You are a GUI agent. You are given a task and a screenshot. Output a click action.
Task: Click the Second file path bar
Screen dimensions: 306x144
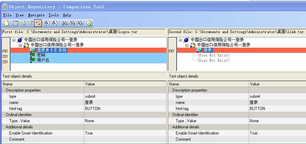[237, 32]
